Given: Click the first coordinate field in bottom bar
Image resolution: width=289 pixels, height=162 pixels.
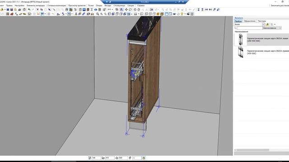Looking at the screenshot, I should coord(96,158).
